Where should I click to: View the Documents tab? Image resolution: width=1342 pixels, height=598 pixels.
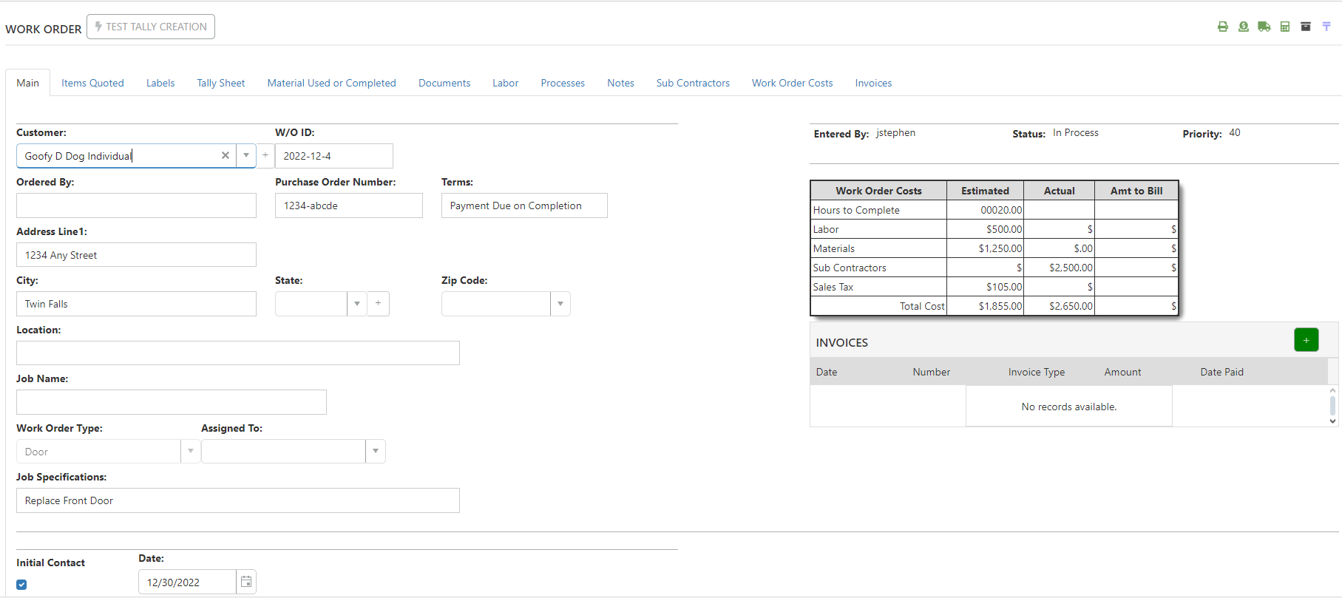point(444,83)
